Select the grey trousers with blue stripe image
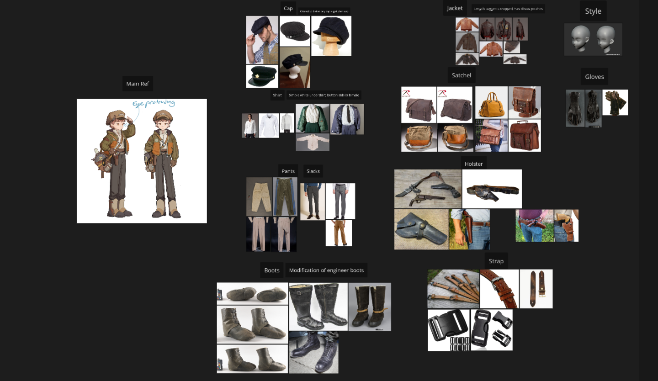Viewport: 658px width, 381px height. pos(285,196)
